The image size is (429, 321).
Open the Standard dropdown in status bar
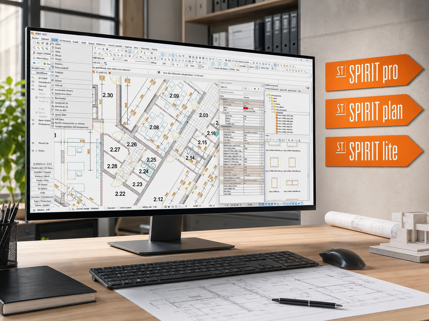(118, 208)
